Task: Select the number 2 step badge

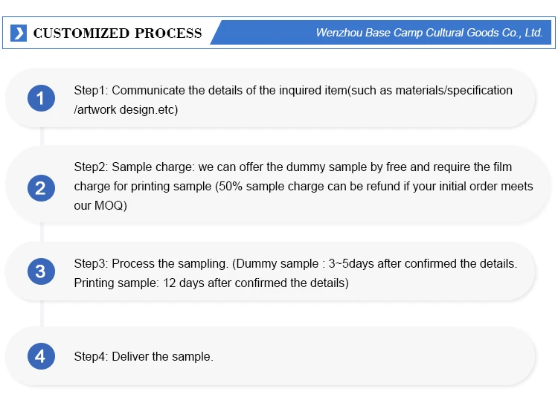Action: [x=41, y=188]
